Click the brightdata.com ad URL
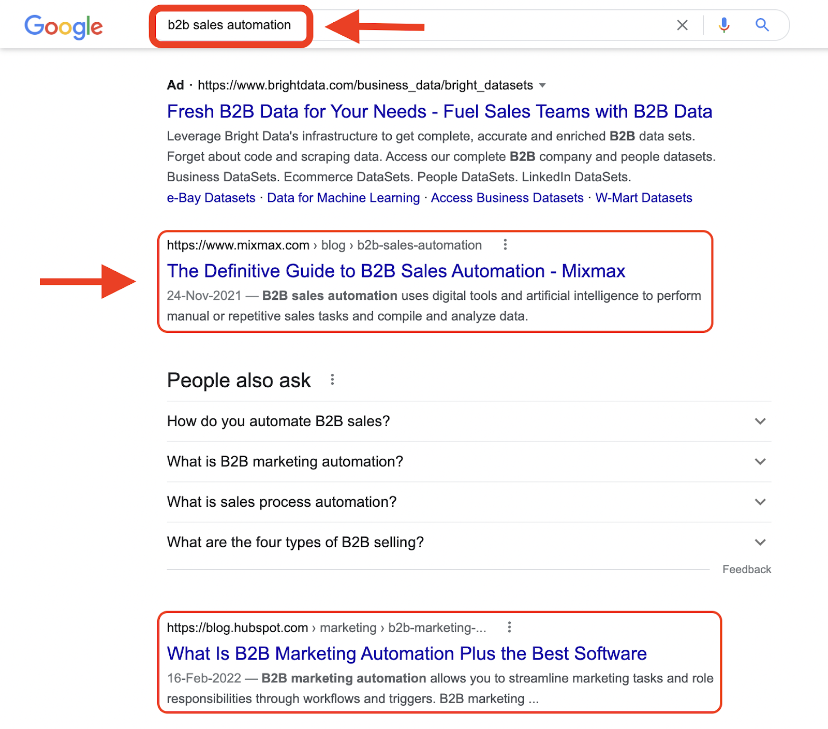The width and height of the screenshot is (828, 729). 365,85
